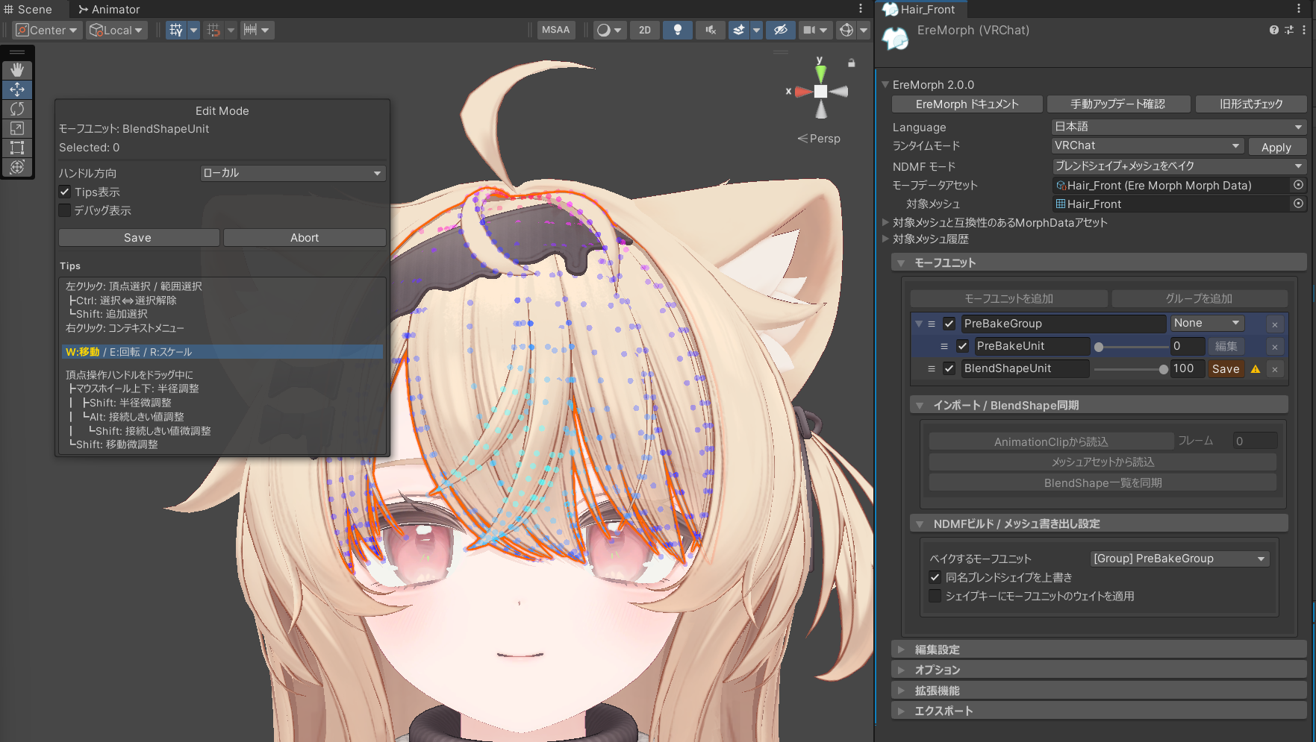Open the ハンドル方向 dropdown

point(293,173)
